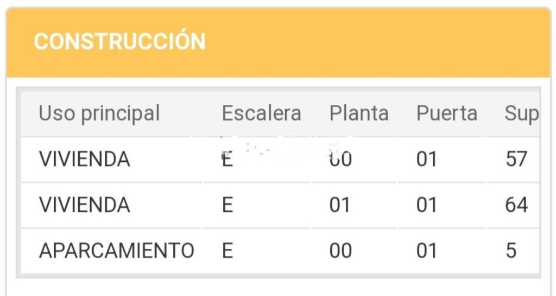
Task: Select Puerta 01 in the APARCAMIENTO row
Action: [x=427, y=250]
